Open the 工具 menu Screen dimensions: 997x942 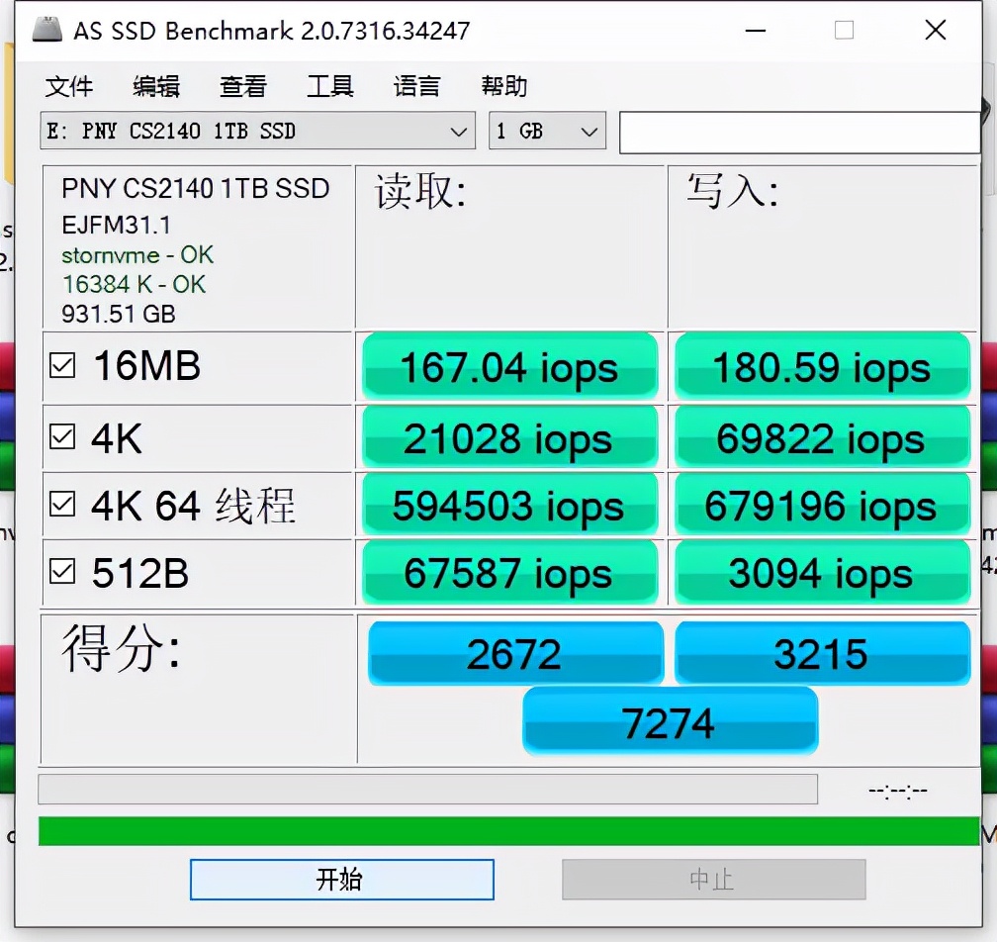tap(329, 87)
